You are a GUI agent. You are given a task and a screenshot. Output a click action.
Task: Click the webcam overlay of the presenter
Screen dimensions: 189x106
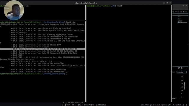click(x=14, y=10)
